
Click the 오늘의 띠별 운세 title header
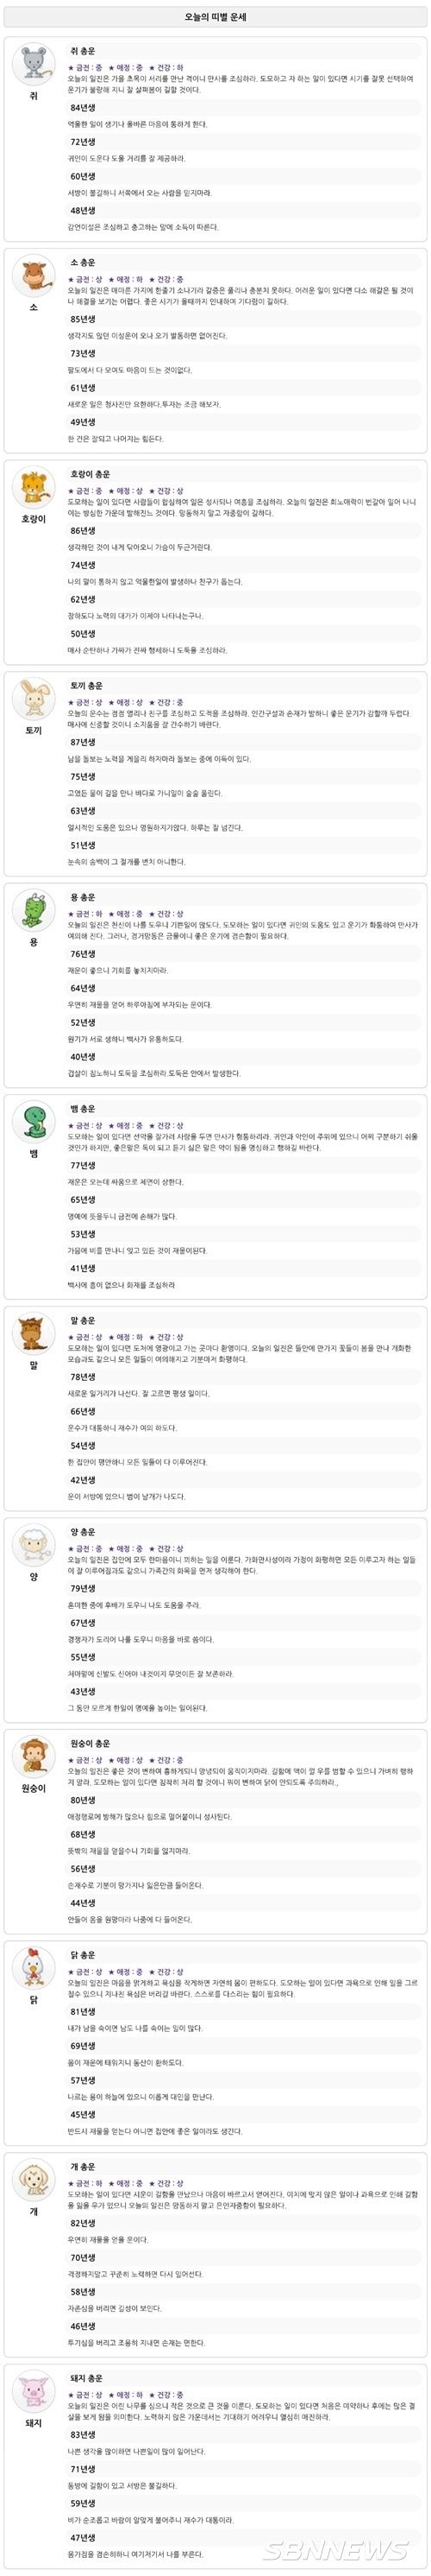[x=215, y=17]
